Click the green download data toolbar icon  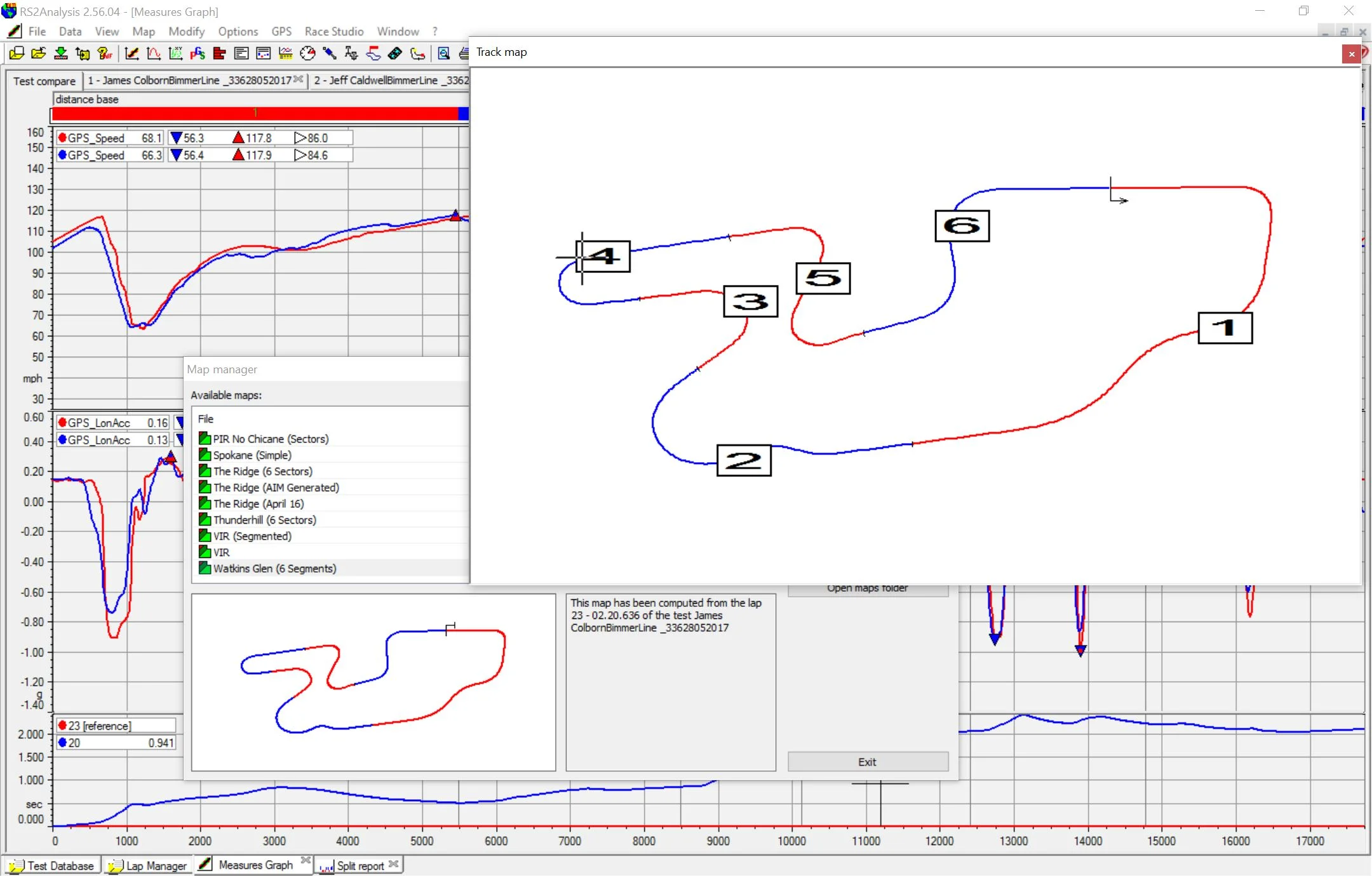pos(61,53)
